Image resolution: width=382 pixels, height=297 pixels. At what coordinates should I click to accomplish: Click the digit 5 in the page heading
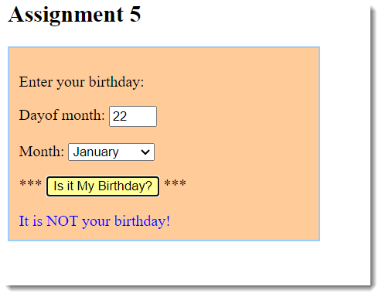coord(135,14)
